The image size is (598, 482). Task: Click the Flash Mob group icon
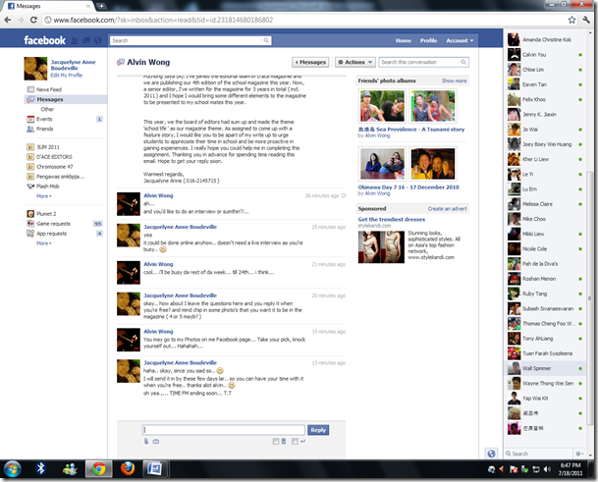[x=30, y=187]
